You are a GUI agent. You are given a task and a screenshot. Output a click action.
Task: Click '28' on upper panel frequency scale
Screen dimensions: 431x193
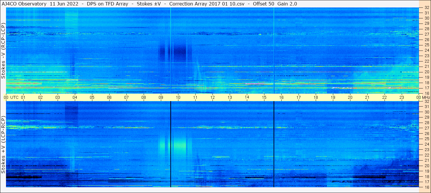pyautogui.click(x=427, y=29)
